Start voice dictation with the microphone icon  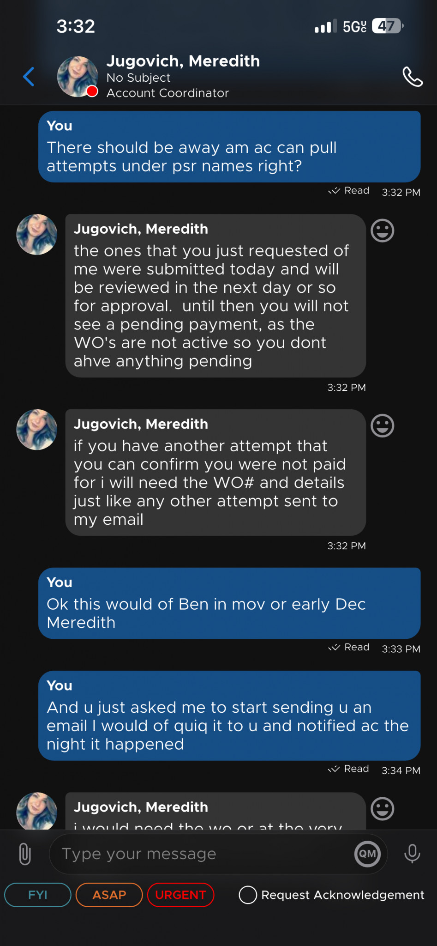412,854
